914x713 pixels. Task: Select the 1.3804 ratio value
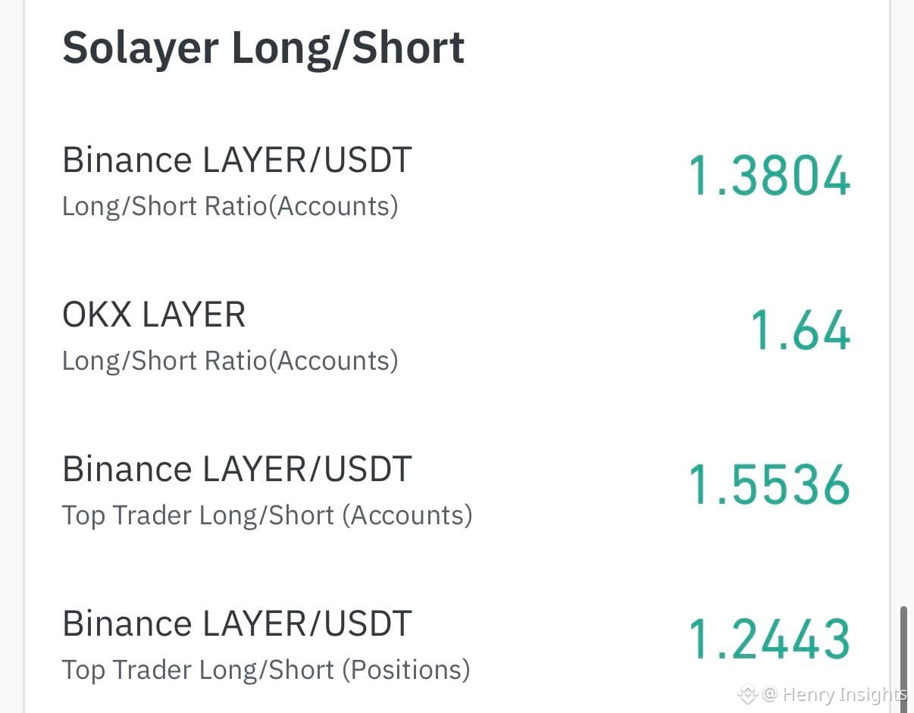tap(770, 176)
